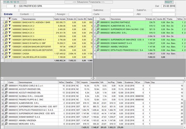This screenshot has height=129, width=186.
Task: Select Saldo Iniziale value 593.095,73
Action: click(60, 22)
